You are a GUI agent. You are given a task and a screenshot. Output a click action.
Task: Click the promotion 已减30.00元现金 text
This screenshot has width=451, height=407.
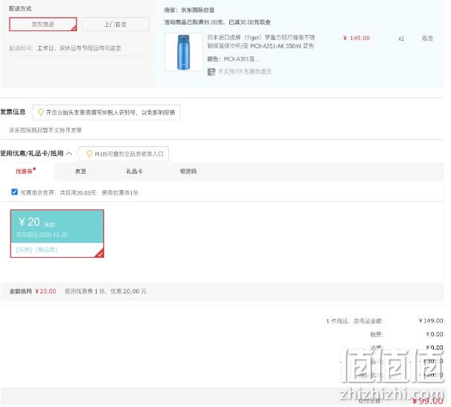[x=249, y=22]
